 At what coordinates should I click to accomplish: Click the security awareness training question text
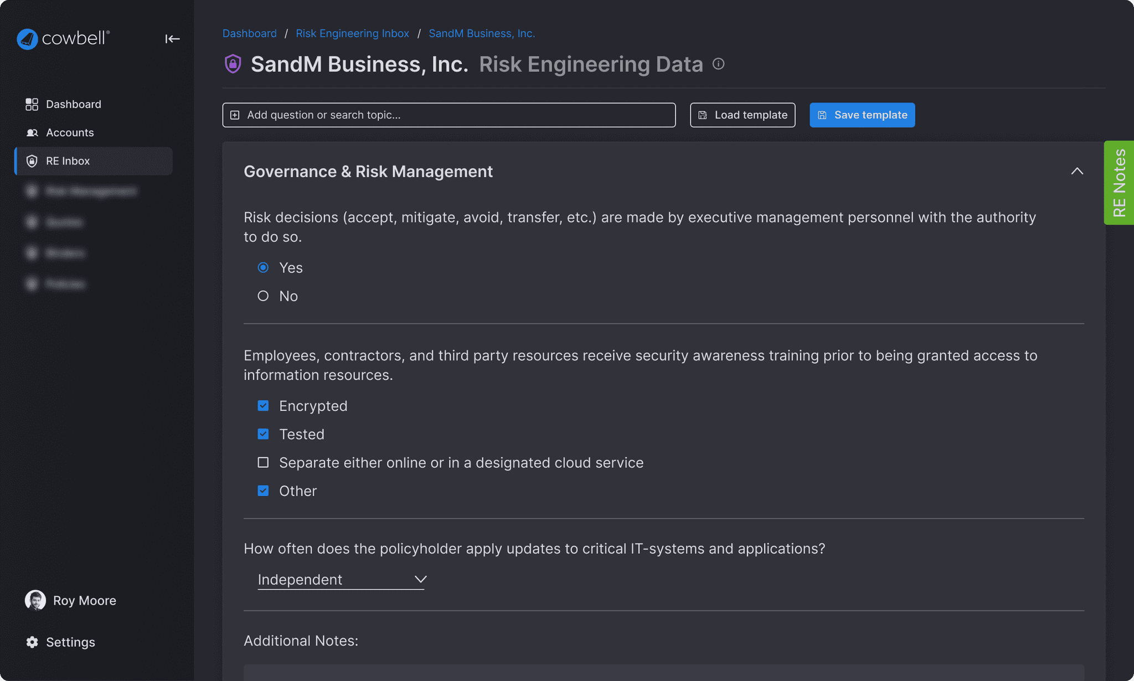641,365
